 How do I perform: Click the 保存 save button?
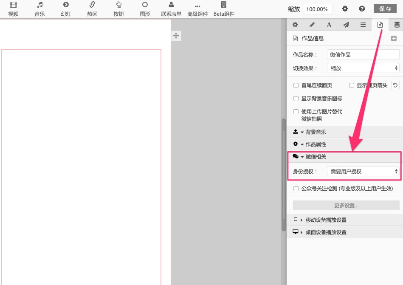pos(385,9)
